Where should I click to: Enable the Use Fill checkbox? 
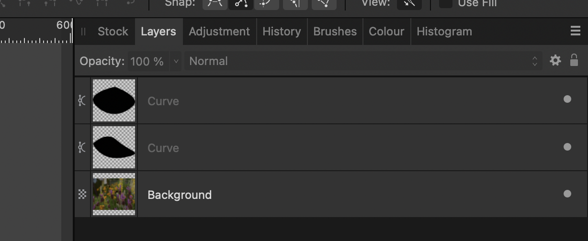pos(446,3)
